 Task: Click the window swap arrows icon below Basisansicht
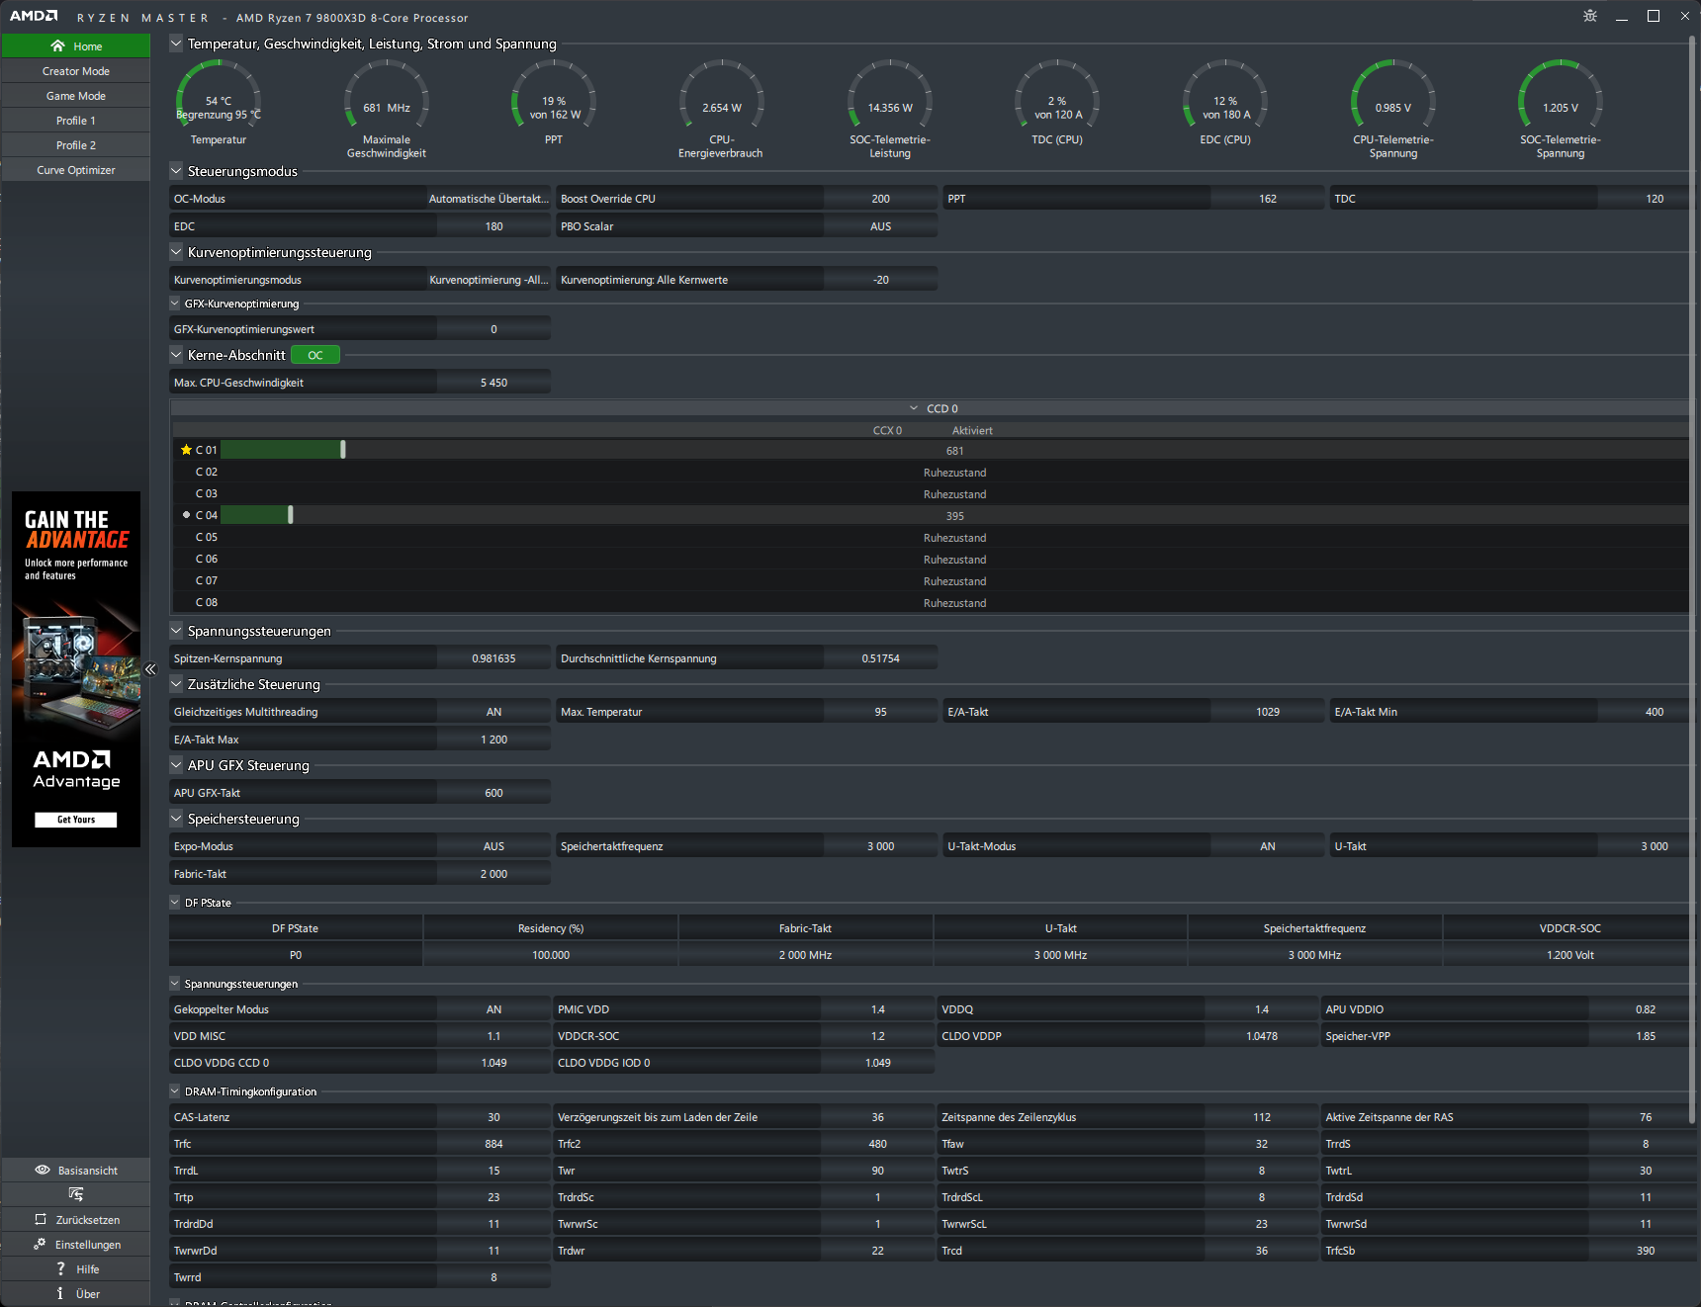(x=76, y=1194)
